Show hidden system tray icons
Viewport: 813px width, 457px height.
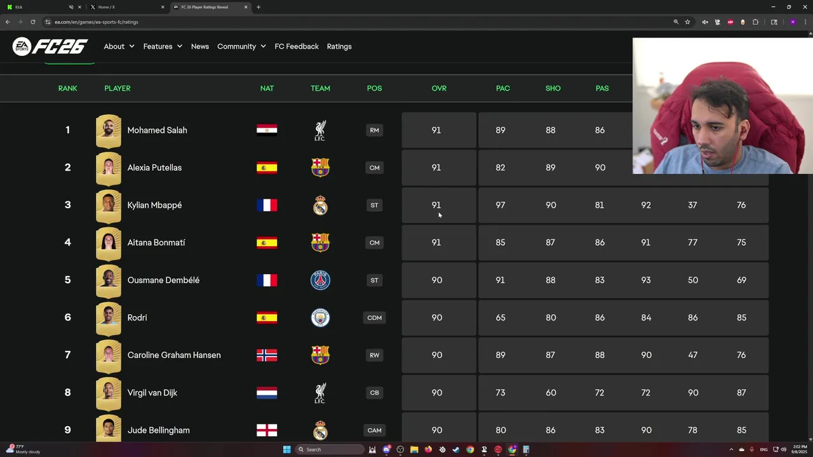click(x=731, y=449)
